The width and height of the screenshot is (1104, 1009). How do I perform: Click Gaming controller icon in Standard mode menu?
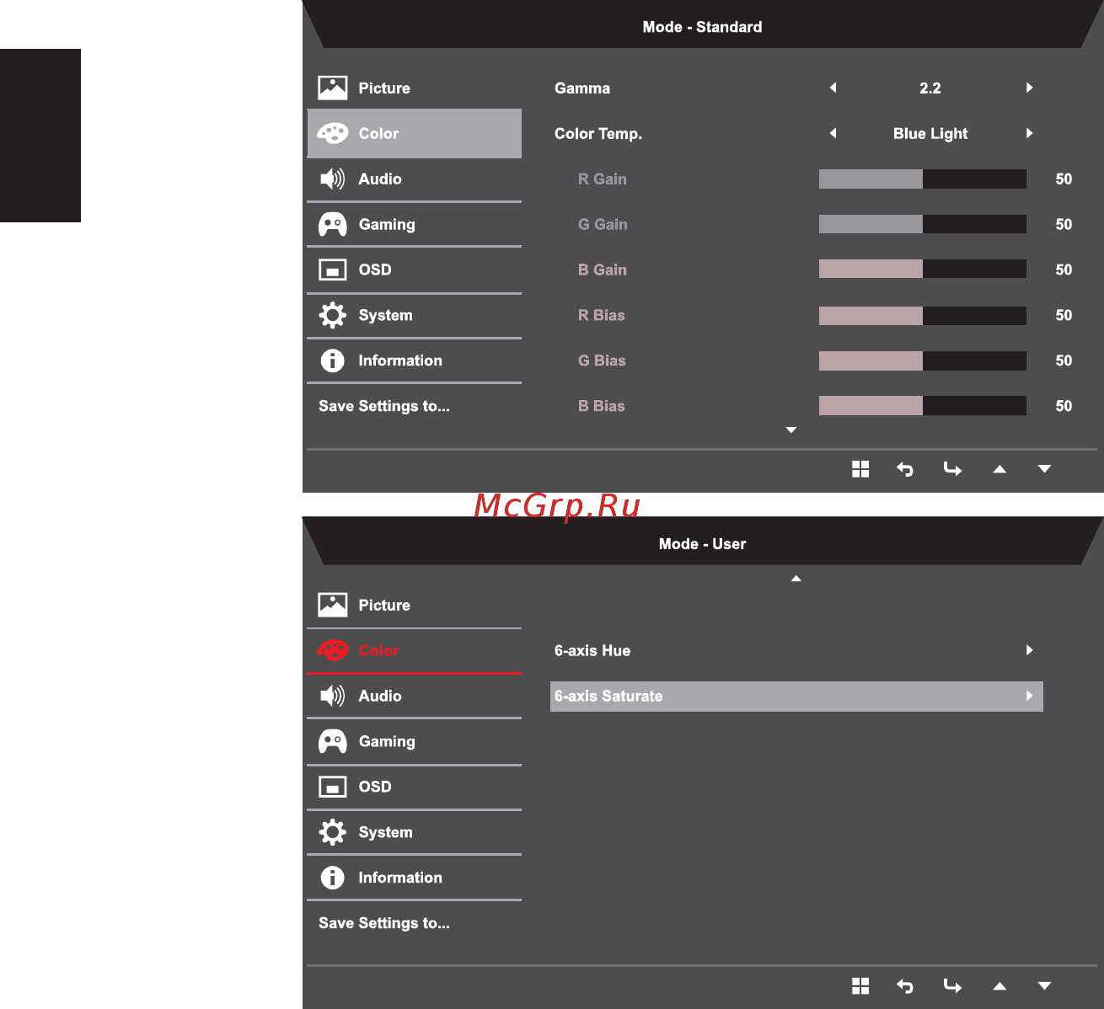(332, 224)
